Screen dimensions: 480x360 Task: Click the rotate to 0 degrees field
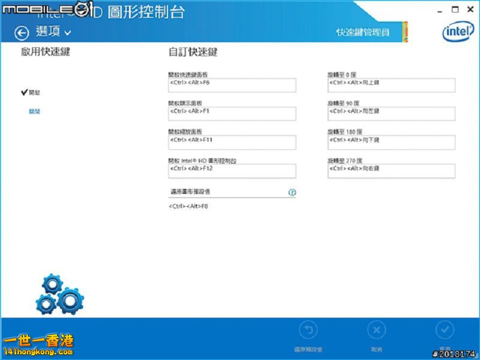[391, 85]
